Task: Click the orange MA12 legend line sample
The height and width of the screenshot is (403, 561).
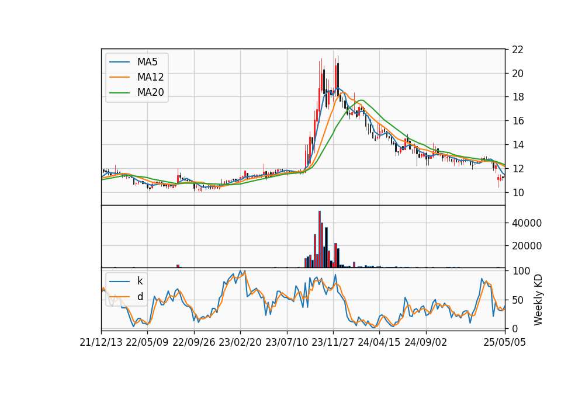Action: 119,77
